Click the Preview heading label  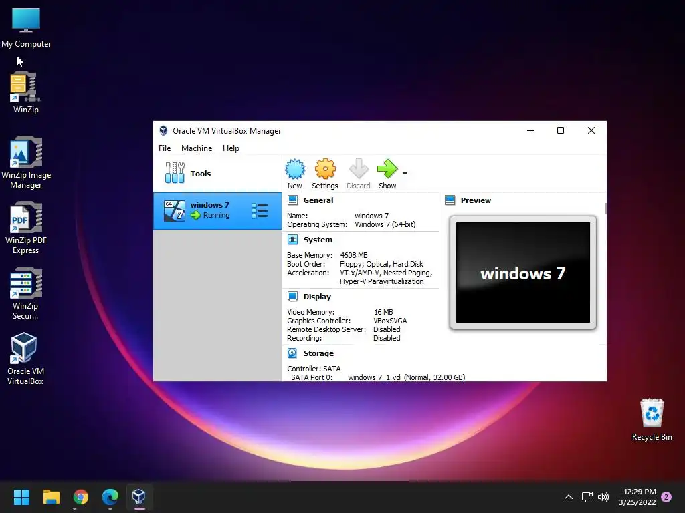[x=476, y=200]
